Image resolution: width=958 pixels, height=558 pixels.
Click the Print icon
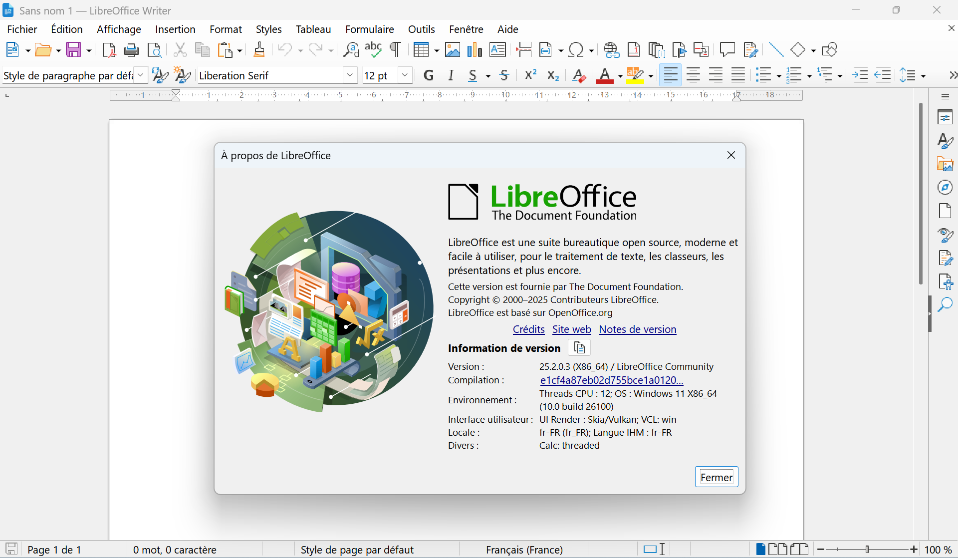[x=131, y=50]
